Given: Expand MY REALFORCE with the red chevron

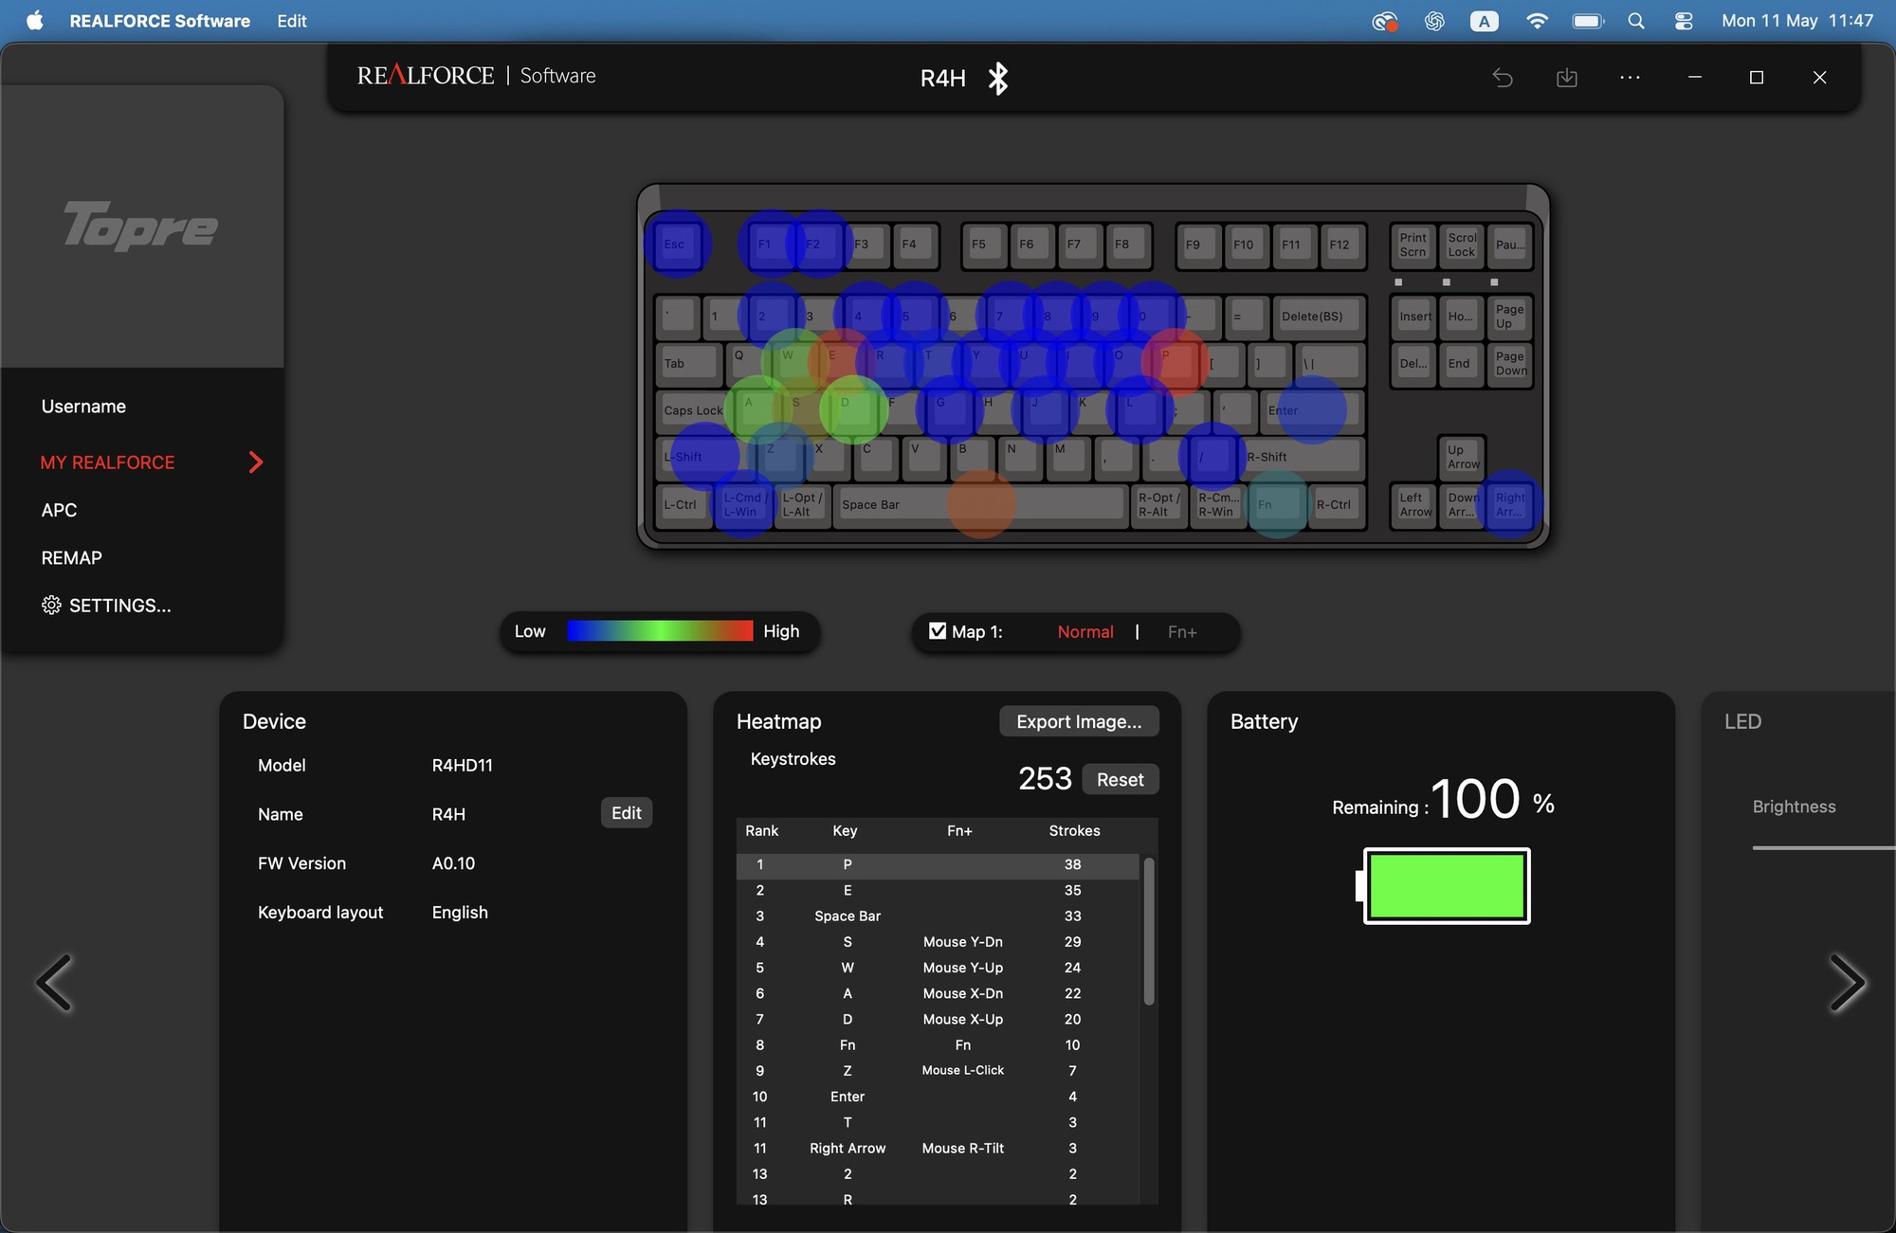Looking at the screenshot, I should 255,462.
